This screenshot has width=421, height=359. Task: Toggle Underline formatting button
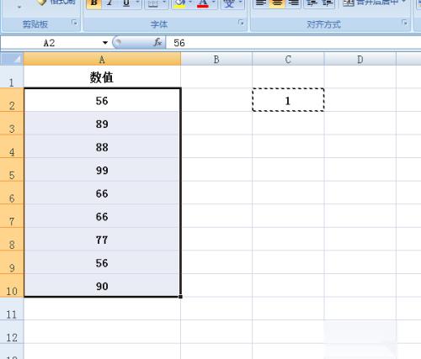(126, 4)
